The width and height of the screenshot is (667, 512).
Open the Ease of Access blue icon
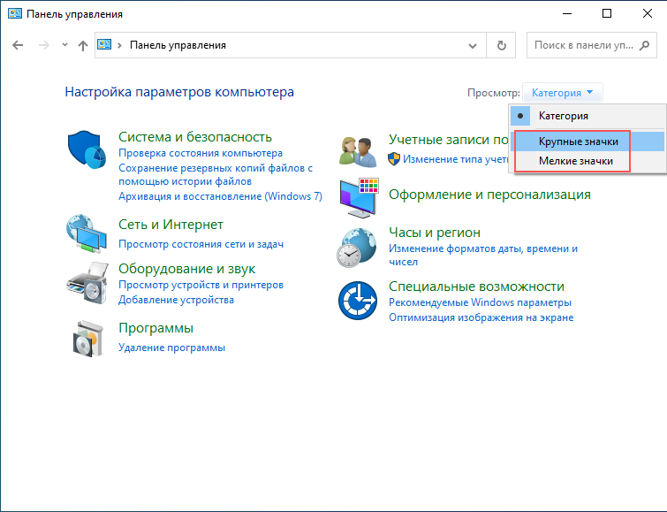pyautogui.click(x=358, y=301)
